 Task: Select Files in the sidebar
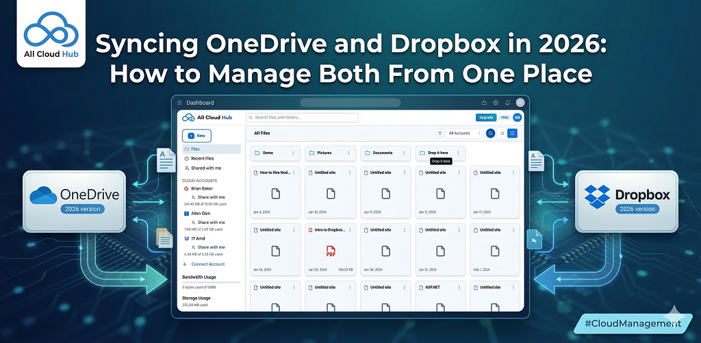[x=212, y=149]
